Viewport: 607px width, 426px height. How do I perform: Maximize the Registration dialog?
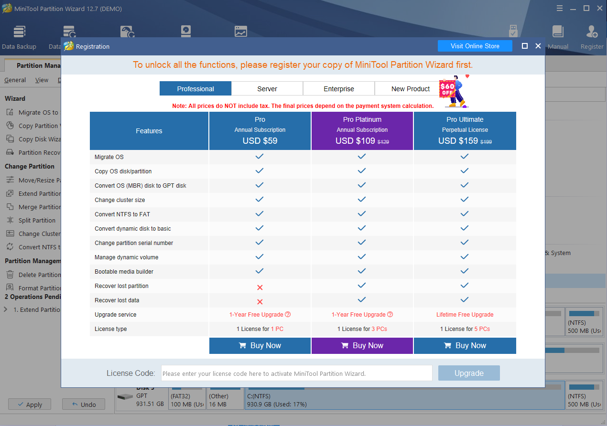pos(525,46)
